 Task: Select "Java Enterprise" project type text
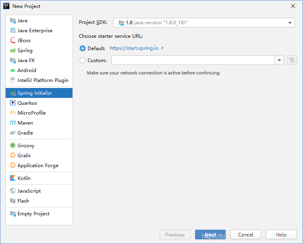point(35,31)
